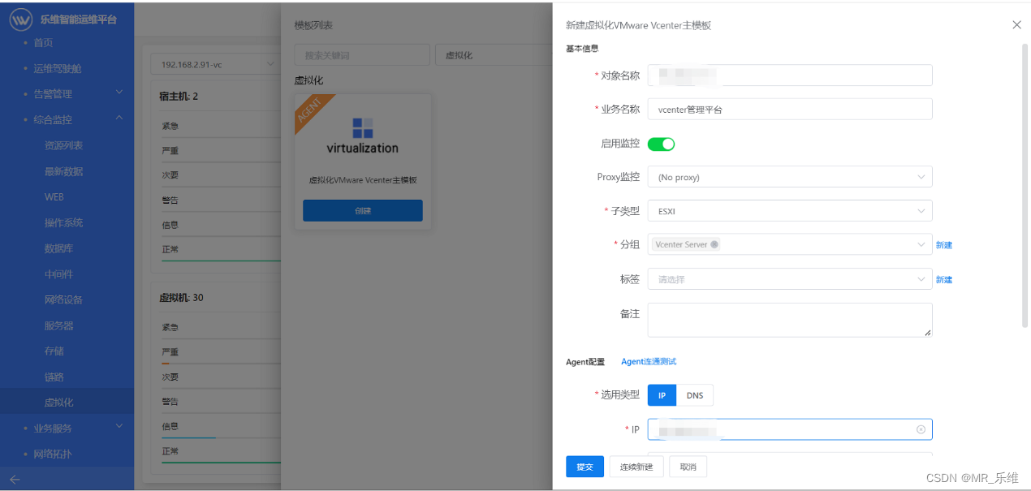Close the new Vcenter template dialog

click(x=1016, y=25)
